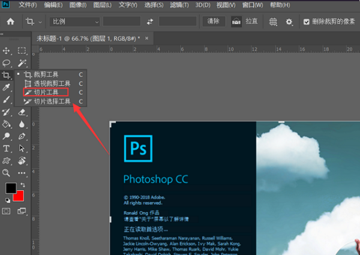Viewport: 360px width, 255px height.
Task: Select the Pen tool
Action: tap(22, 136)
